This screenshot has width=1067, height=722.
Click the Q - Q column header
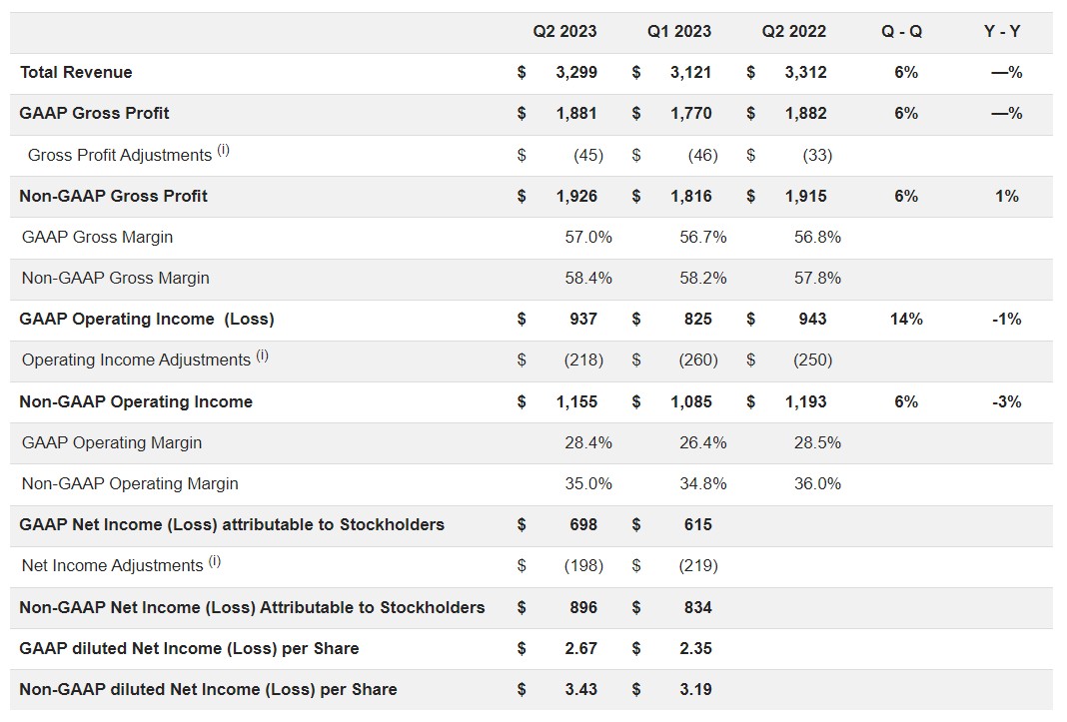coord(902,31)
